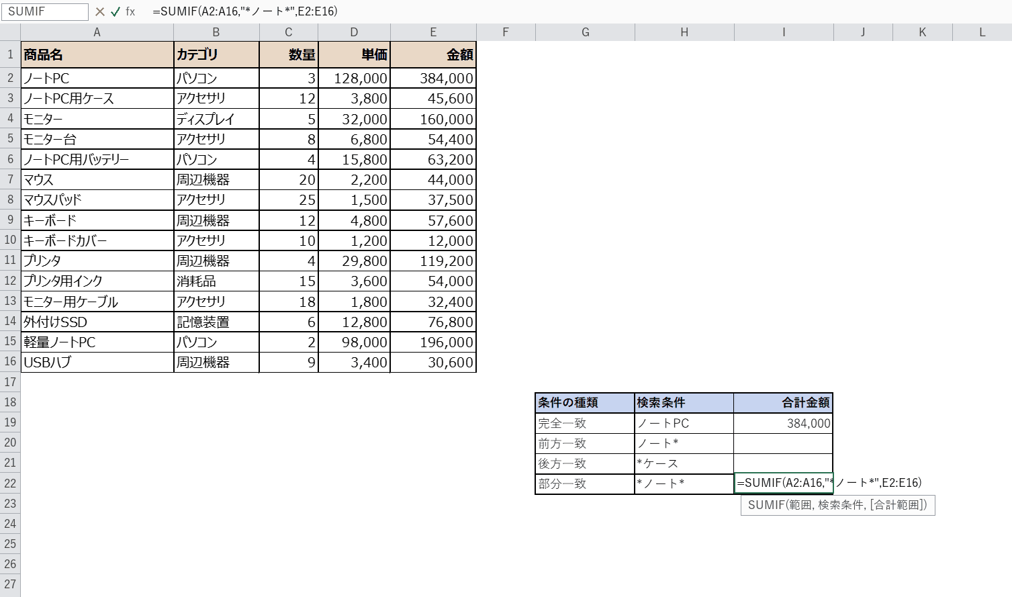The image size is (1012, 597).
Task: Select the column I header
Action: 784,32
